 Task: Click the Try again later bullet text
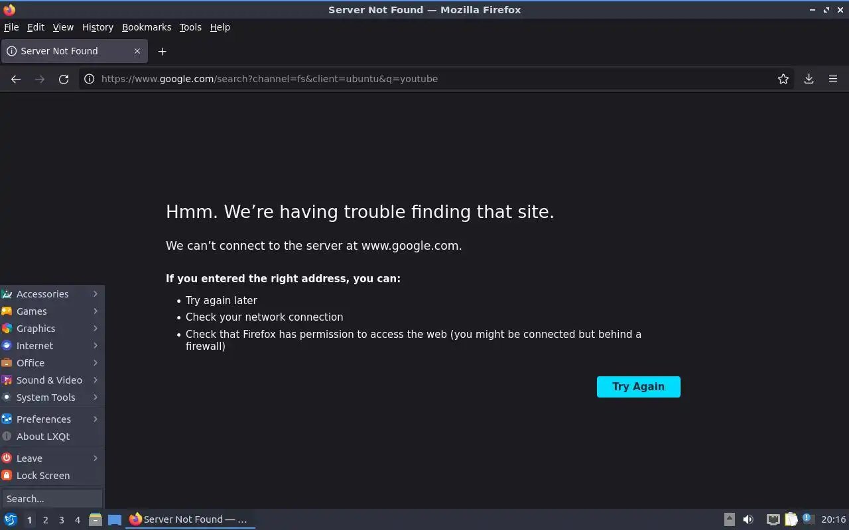(x=221, y=300)
